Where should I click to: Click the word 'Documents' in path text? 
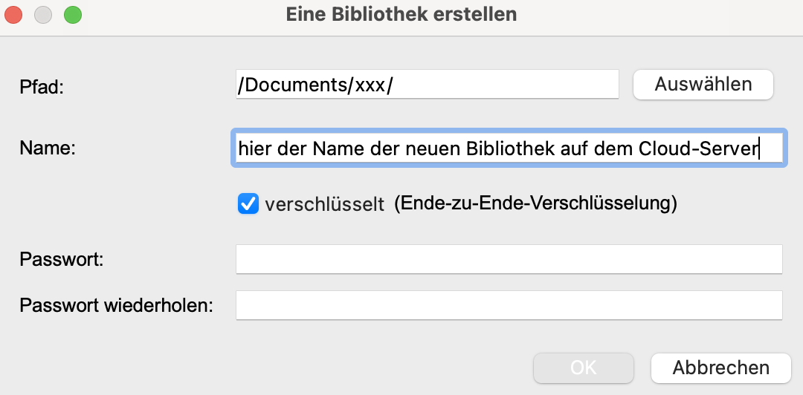(294, 85)
